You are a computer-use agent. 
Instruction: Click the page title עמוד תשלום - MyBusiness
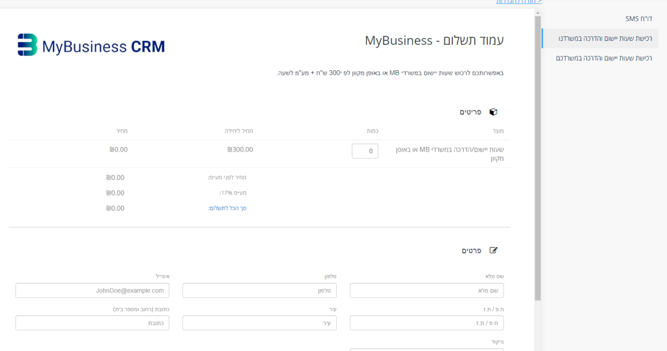pyautogui.click(x=434, y=41)
